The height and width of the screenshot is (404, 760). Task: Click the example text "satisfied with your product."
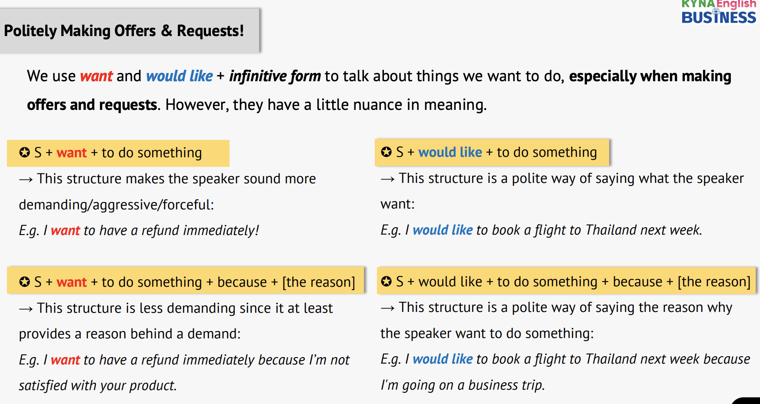tap(98, 385)
